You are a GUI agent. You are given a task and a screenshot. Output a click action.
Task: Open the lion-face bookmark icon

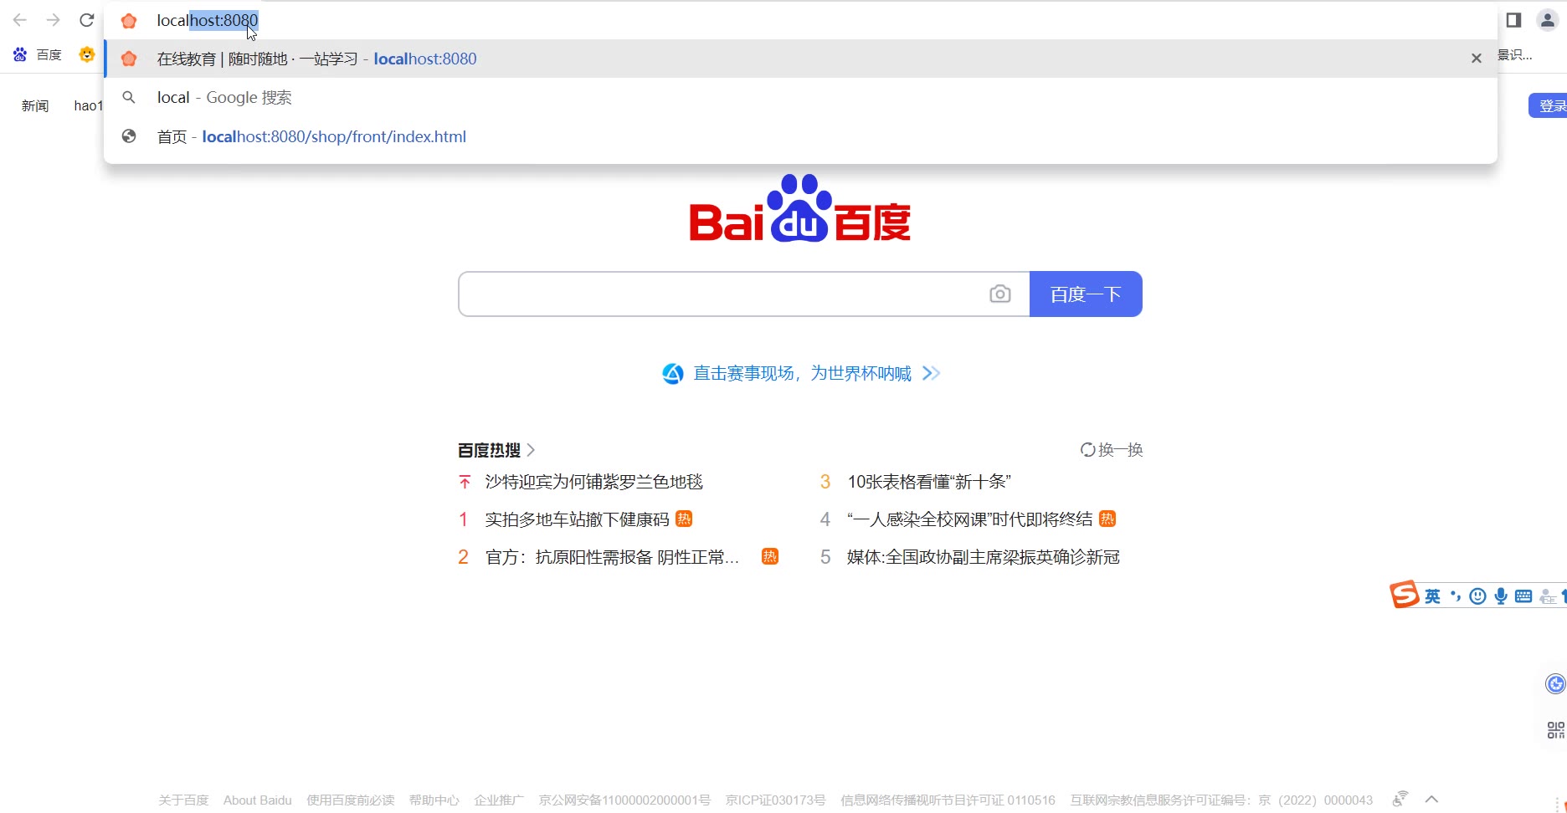pyautogui.click(x=87, y=55)
